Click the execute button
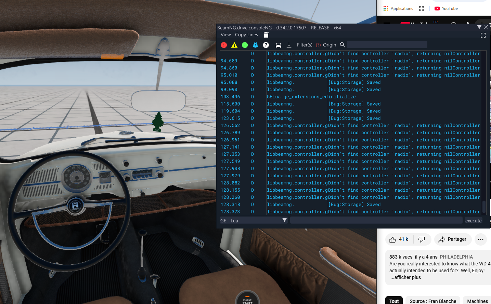This screenshot has width=491, height=304. coord(474,221)
